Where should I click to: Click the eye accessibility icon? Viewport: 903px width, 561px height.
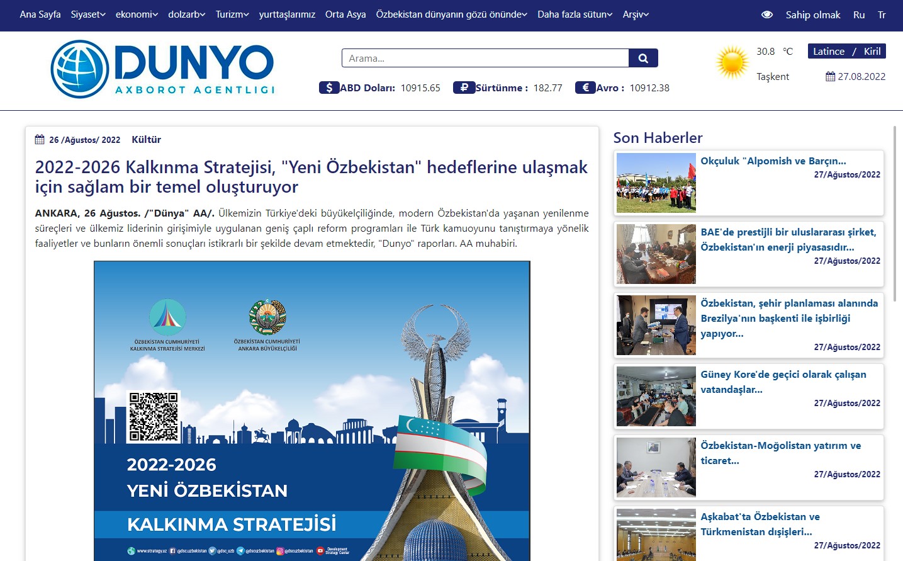(x=766, y=14)
